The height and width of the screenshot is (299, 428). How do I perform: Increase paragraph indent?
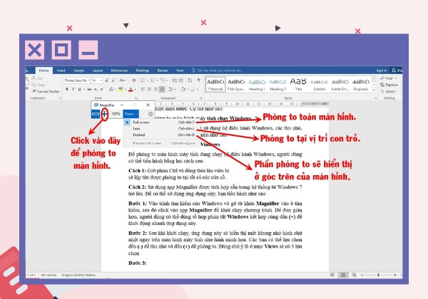pyautogui.click(x=181, y=80)
